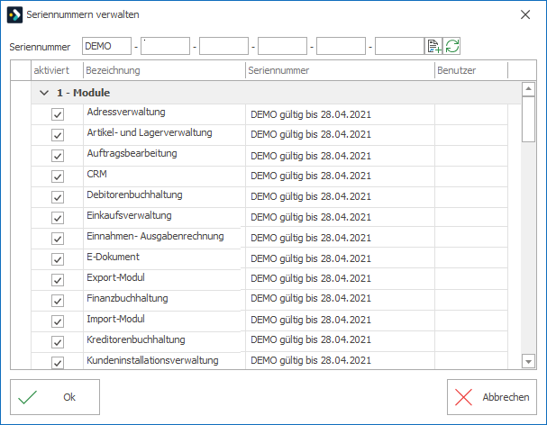Click the Seriennummer column header
The image size is (547, 425).
pos(340,70)
